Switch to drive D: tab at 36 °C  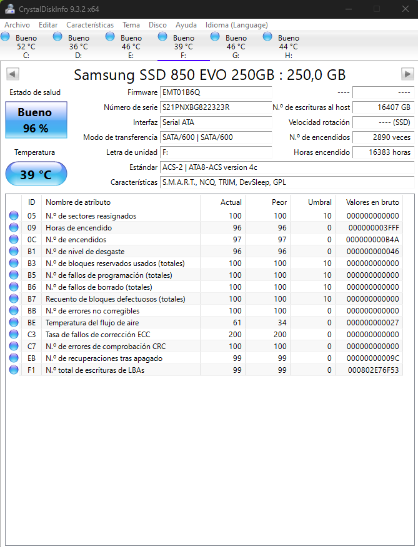click(79, 46)
